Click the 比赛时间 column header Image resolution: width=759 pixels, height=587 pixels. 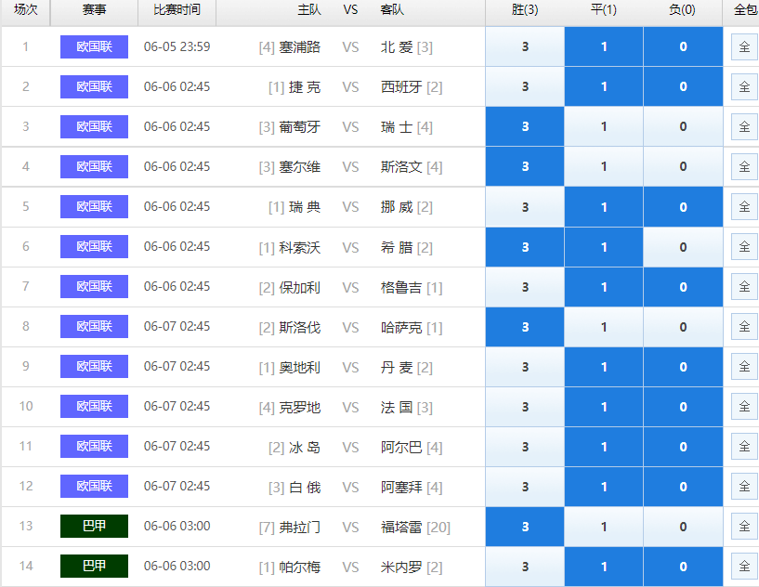click(x=177, y=9)
